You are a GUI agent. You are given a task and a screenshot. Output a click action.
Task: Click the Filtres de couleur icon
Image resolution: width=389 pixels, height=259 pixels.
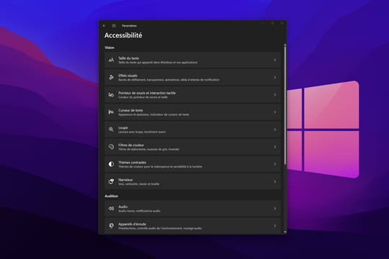pyautogui.click(x=111, y=147)
